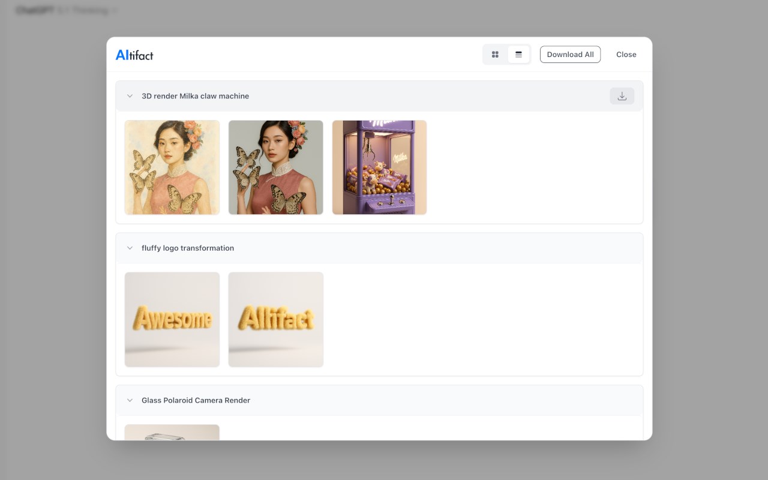Click the Download All button
768x480 pixels.
click(570, 55)
